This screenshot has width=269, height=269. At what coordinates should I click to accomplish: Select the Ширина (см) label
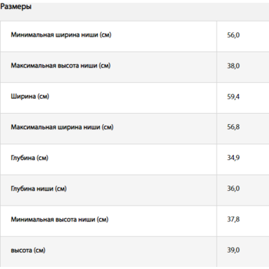30,97
